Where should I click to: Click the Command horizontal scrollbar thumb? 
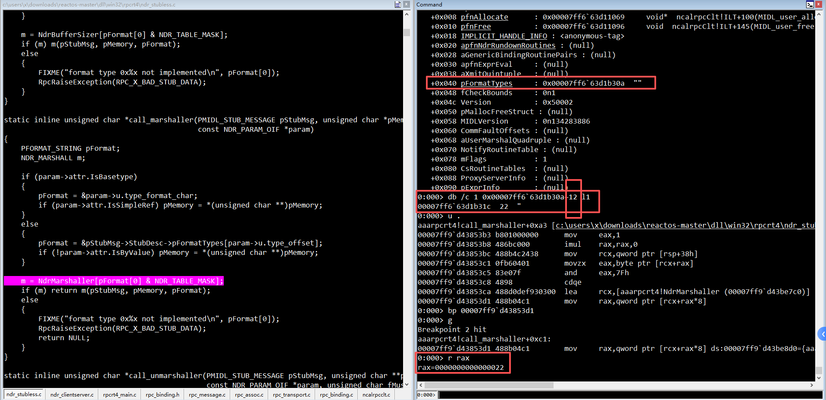point(489,385)
